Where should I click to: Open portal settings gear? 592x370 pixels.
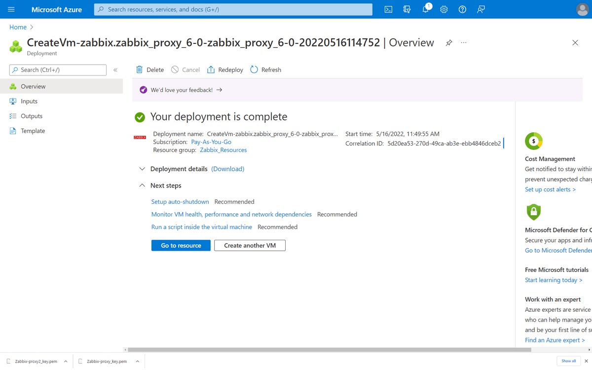pos(444,9)
